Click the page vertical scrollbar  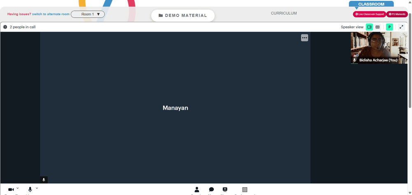click(x=410, y=60)
